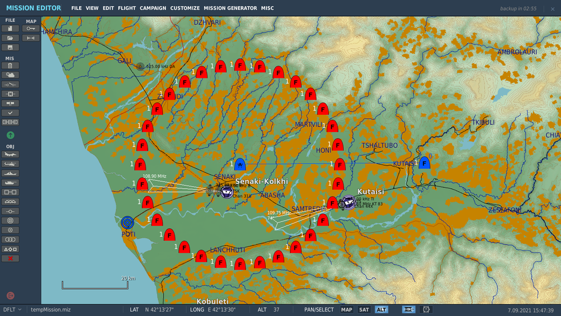Click the 109.75 MHz ILS label
This screenshot has height=316, width=561.
(x=279, y=213)
